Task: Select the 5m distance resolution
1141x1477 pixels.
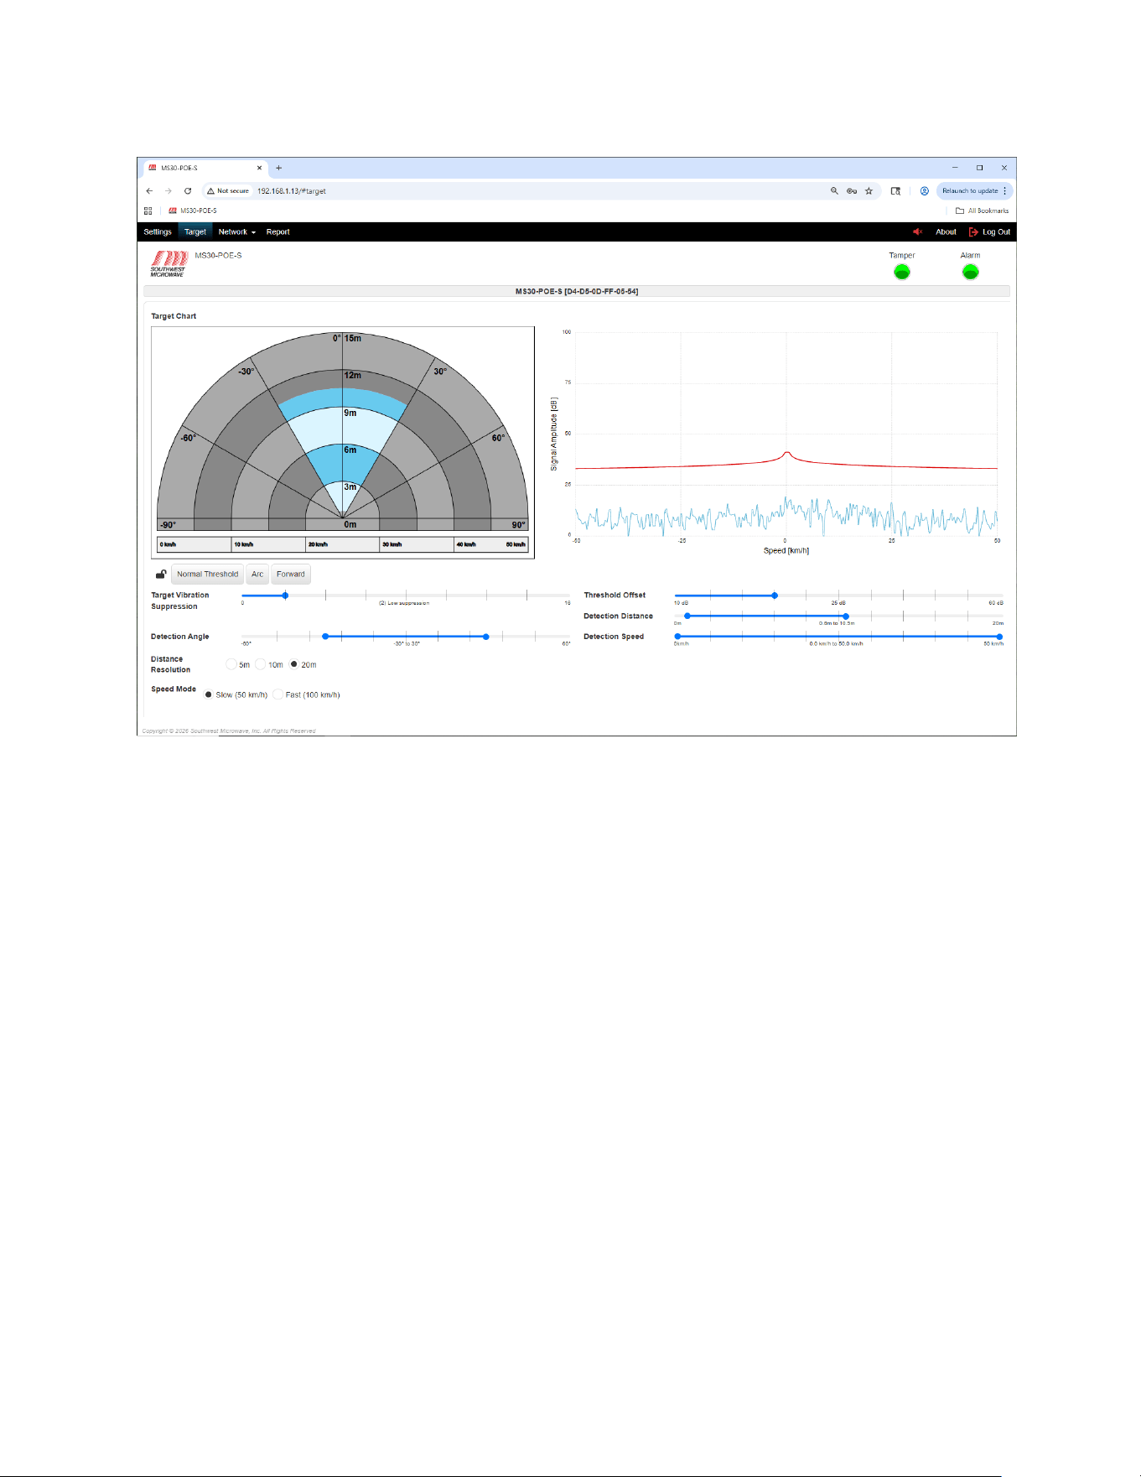Action: click(x=231, y=664)
